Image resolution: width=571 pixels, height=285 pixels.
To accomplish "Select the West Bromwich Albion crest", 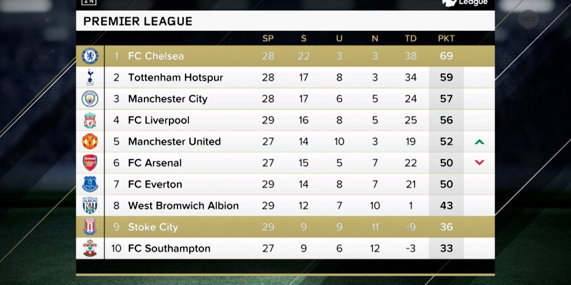I will (90, 205).
